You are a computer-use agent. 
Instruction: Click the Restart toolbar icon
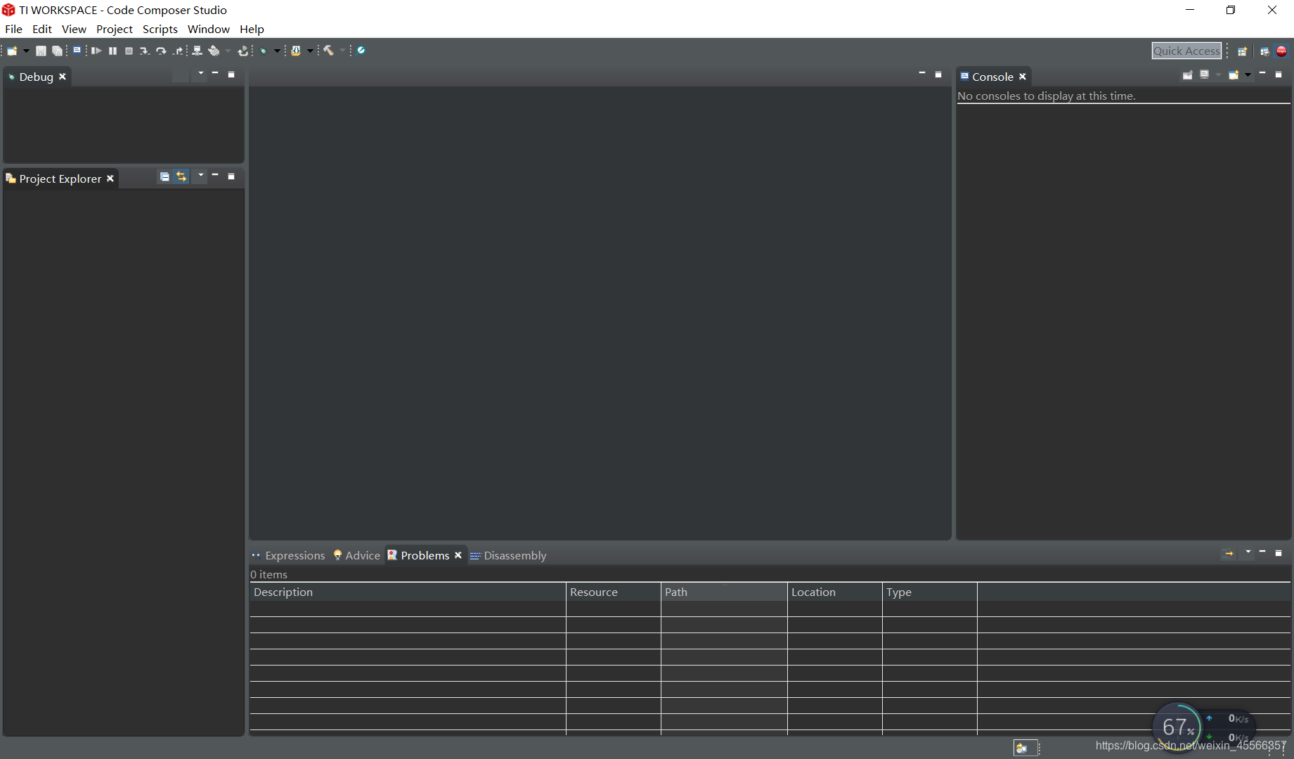pyautogui.click(x=243, y=51)
